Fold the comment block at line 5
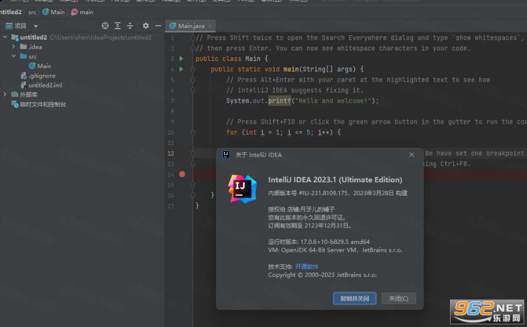 tap(193, 80)
